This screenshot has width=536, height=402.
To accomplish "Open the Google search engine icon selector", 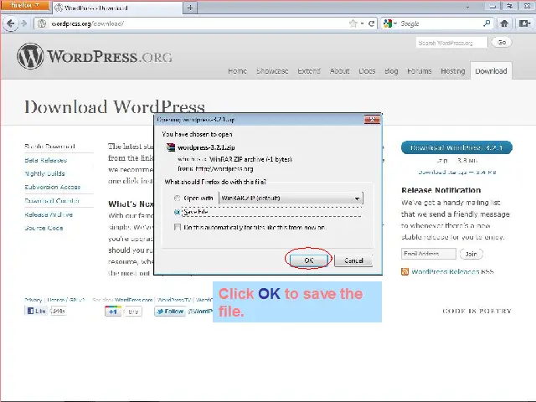I will (x=389, y=23).
